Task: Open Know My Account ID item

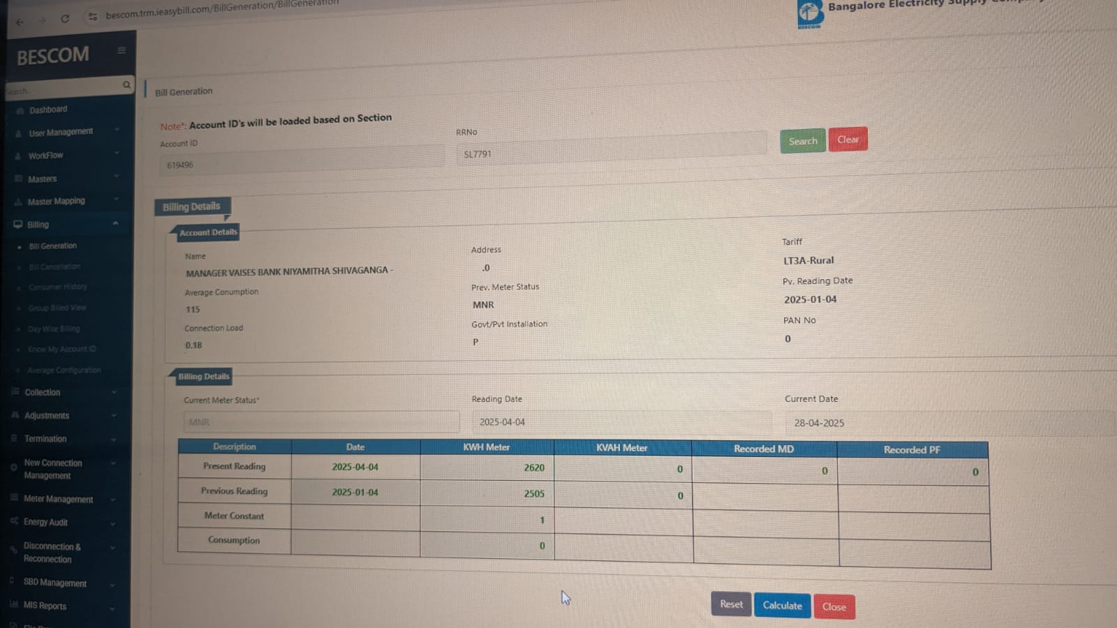Action: 61,349
